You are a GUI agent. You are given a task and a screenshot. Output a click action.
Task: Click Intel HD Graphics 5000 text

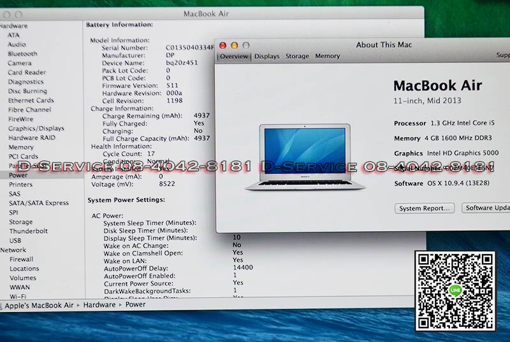[x=463, y=153]
